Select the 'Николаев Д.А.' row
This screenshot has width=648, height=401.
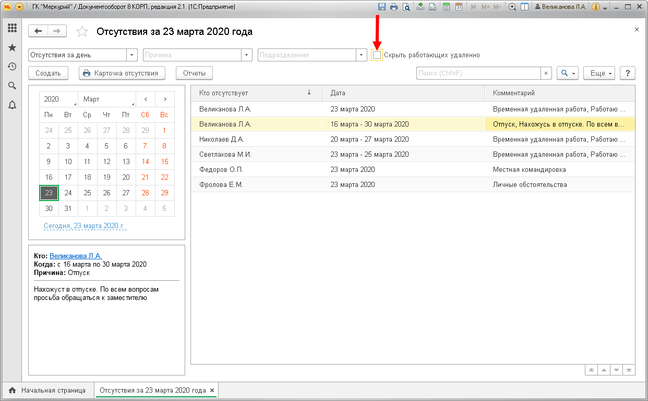tap(413, 139)
